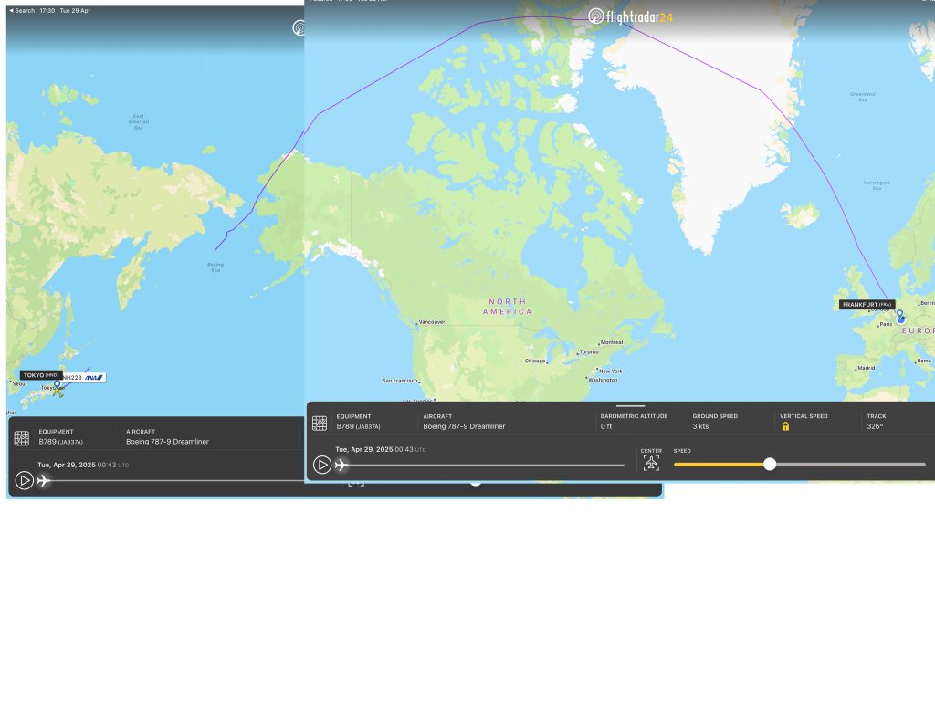Click equipment grid icon in right panel
The height and width of the screenshot is (701, 935).
320,423
